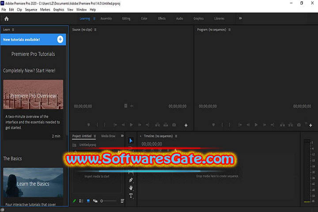Image resolution: width=318 pixels, height=212 pixels.
Task: Go to In point in Program monitor
Action: (x=240, y=125)
